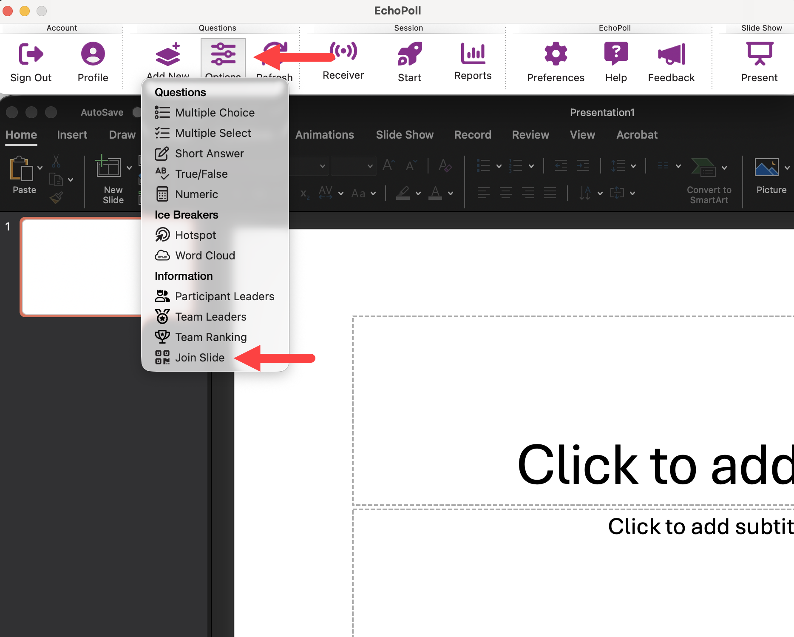Image resolution: width=794 pixels, height=637 pixels.
Task: Click the Help question-mark icon
Action: 616,54
